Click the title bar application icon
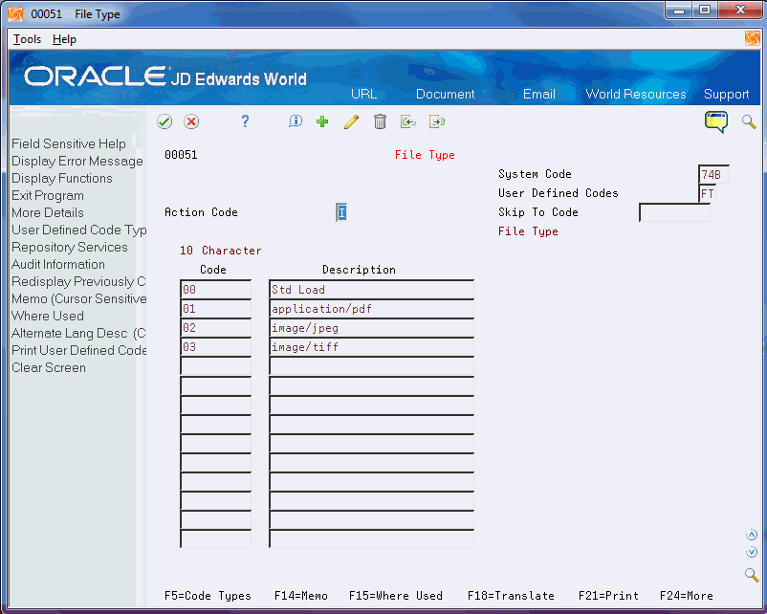Screen dimensions: 767x614 (15, 14)
